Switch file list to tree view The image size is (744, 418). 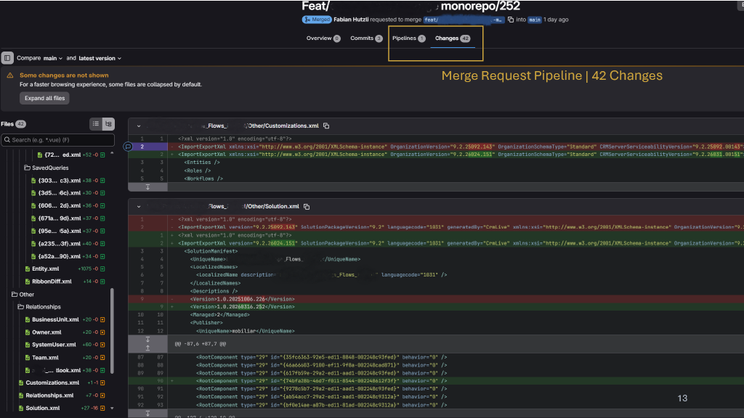click(x=109, y=124)
